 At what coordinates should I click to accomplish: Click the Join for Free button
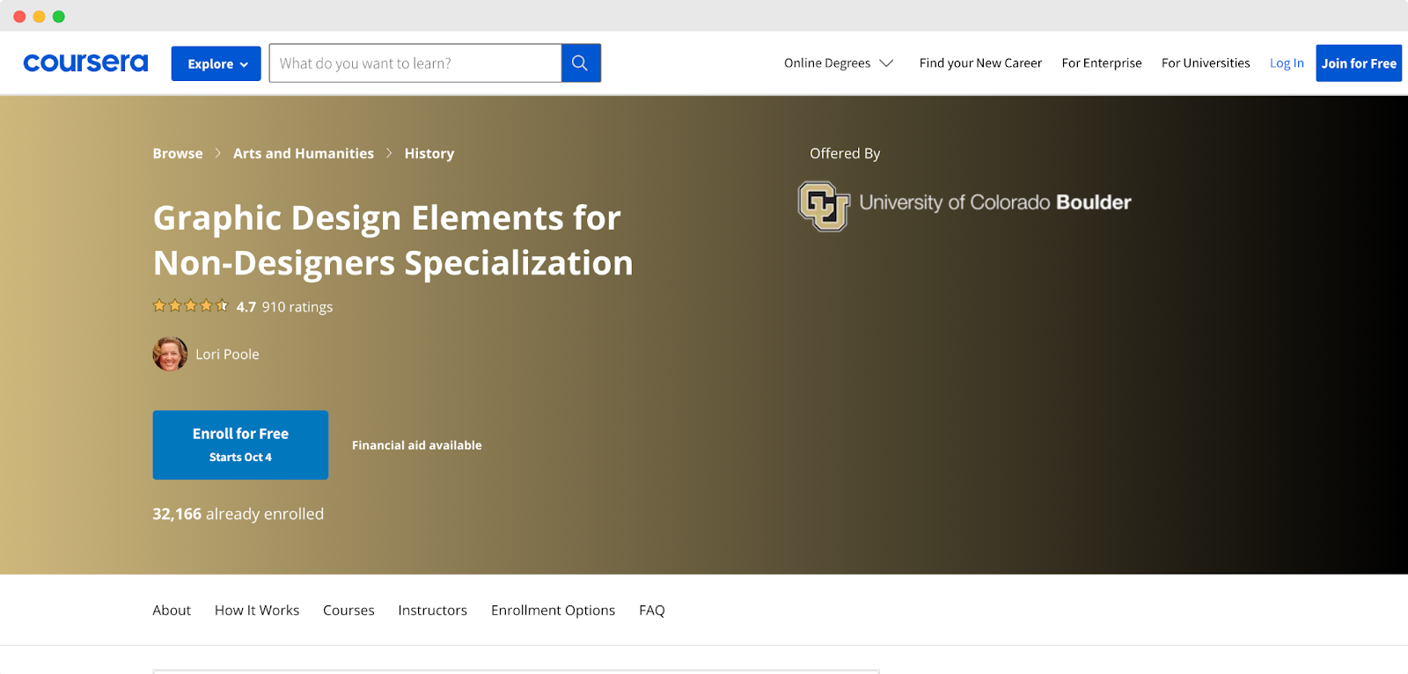(x=1358, y=63)
